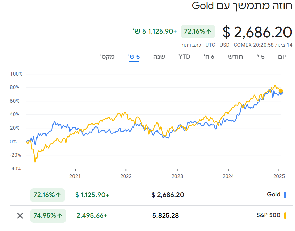
Task: Switch to the מקס' (max) tab
Action: coord(107,56)
